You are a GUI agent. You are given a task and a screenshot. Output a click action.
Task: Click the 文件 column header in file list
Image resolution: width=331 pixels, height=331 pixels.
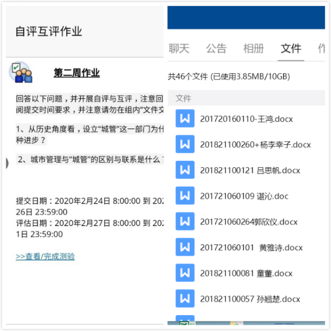pos(184,98)
